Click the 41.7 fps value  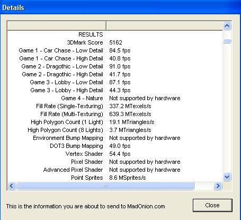click(120, 74)
